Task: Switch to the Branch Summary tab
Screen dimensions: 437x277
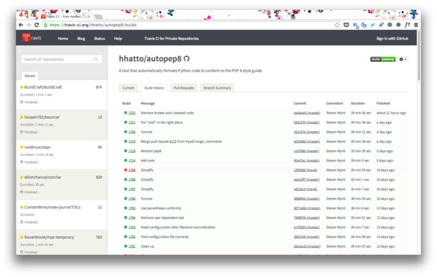Action: tap(217, 88)
